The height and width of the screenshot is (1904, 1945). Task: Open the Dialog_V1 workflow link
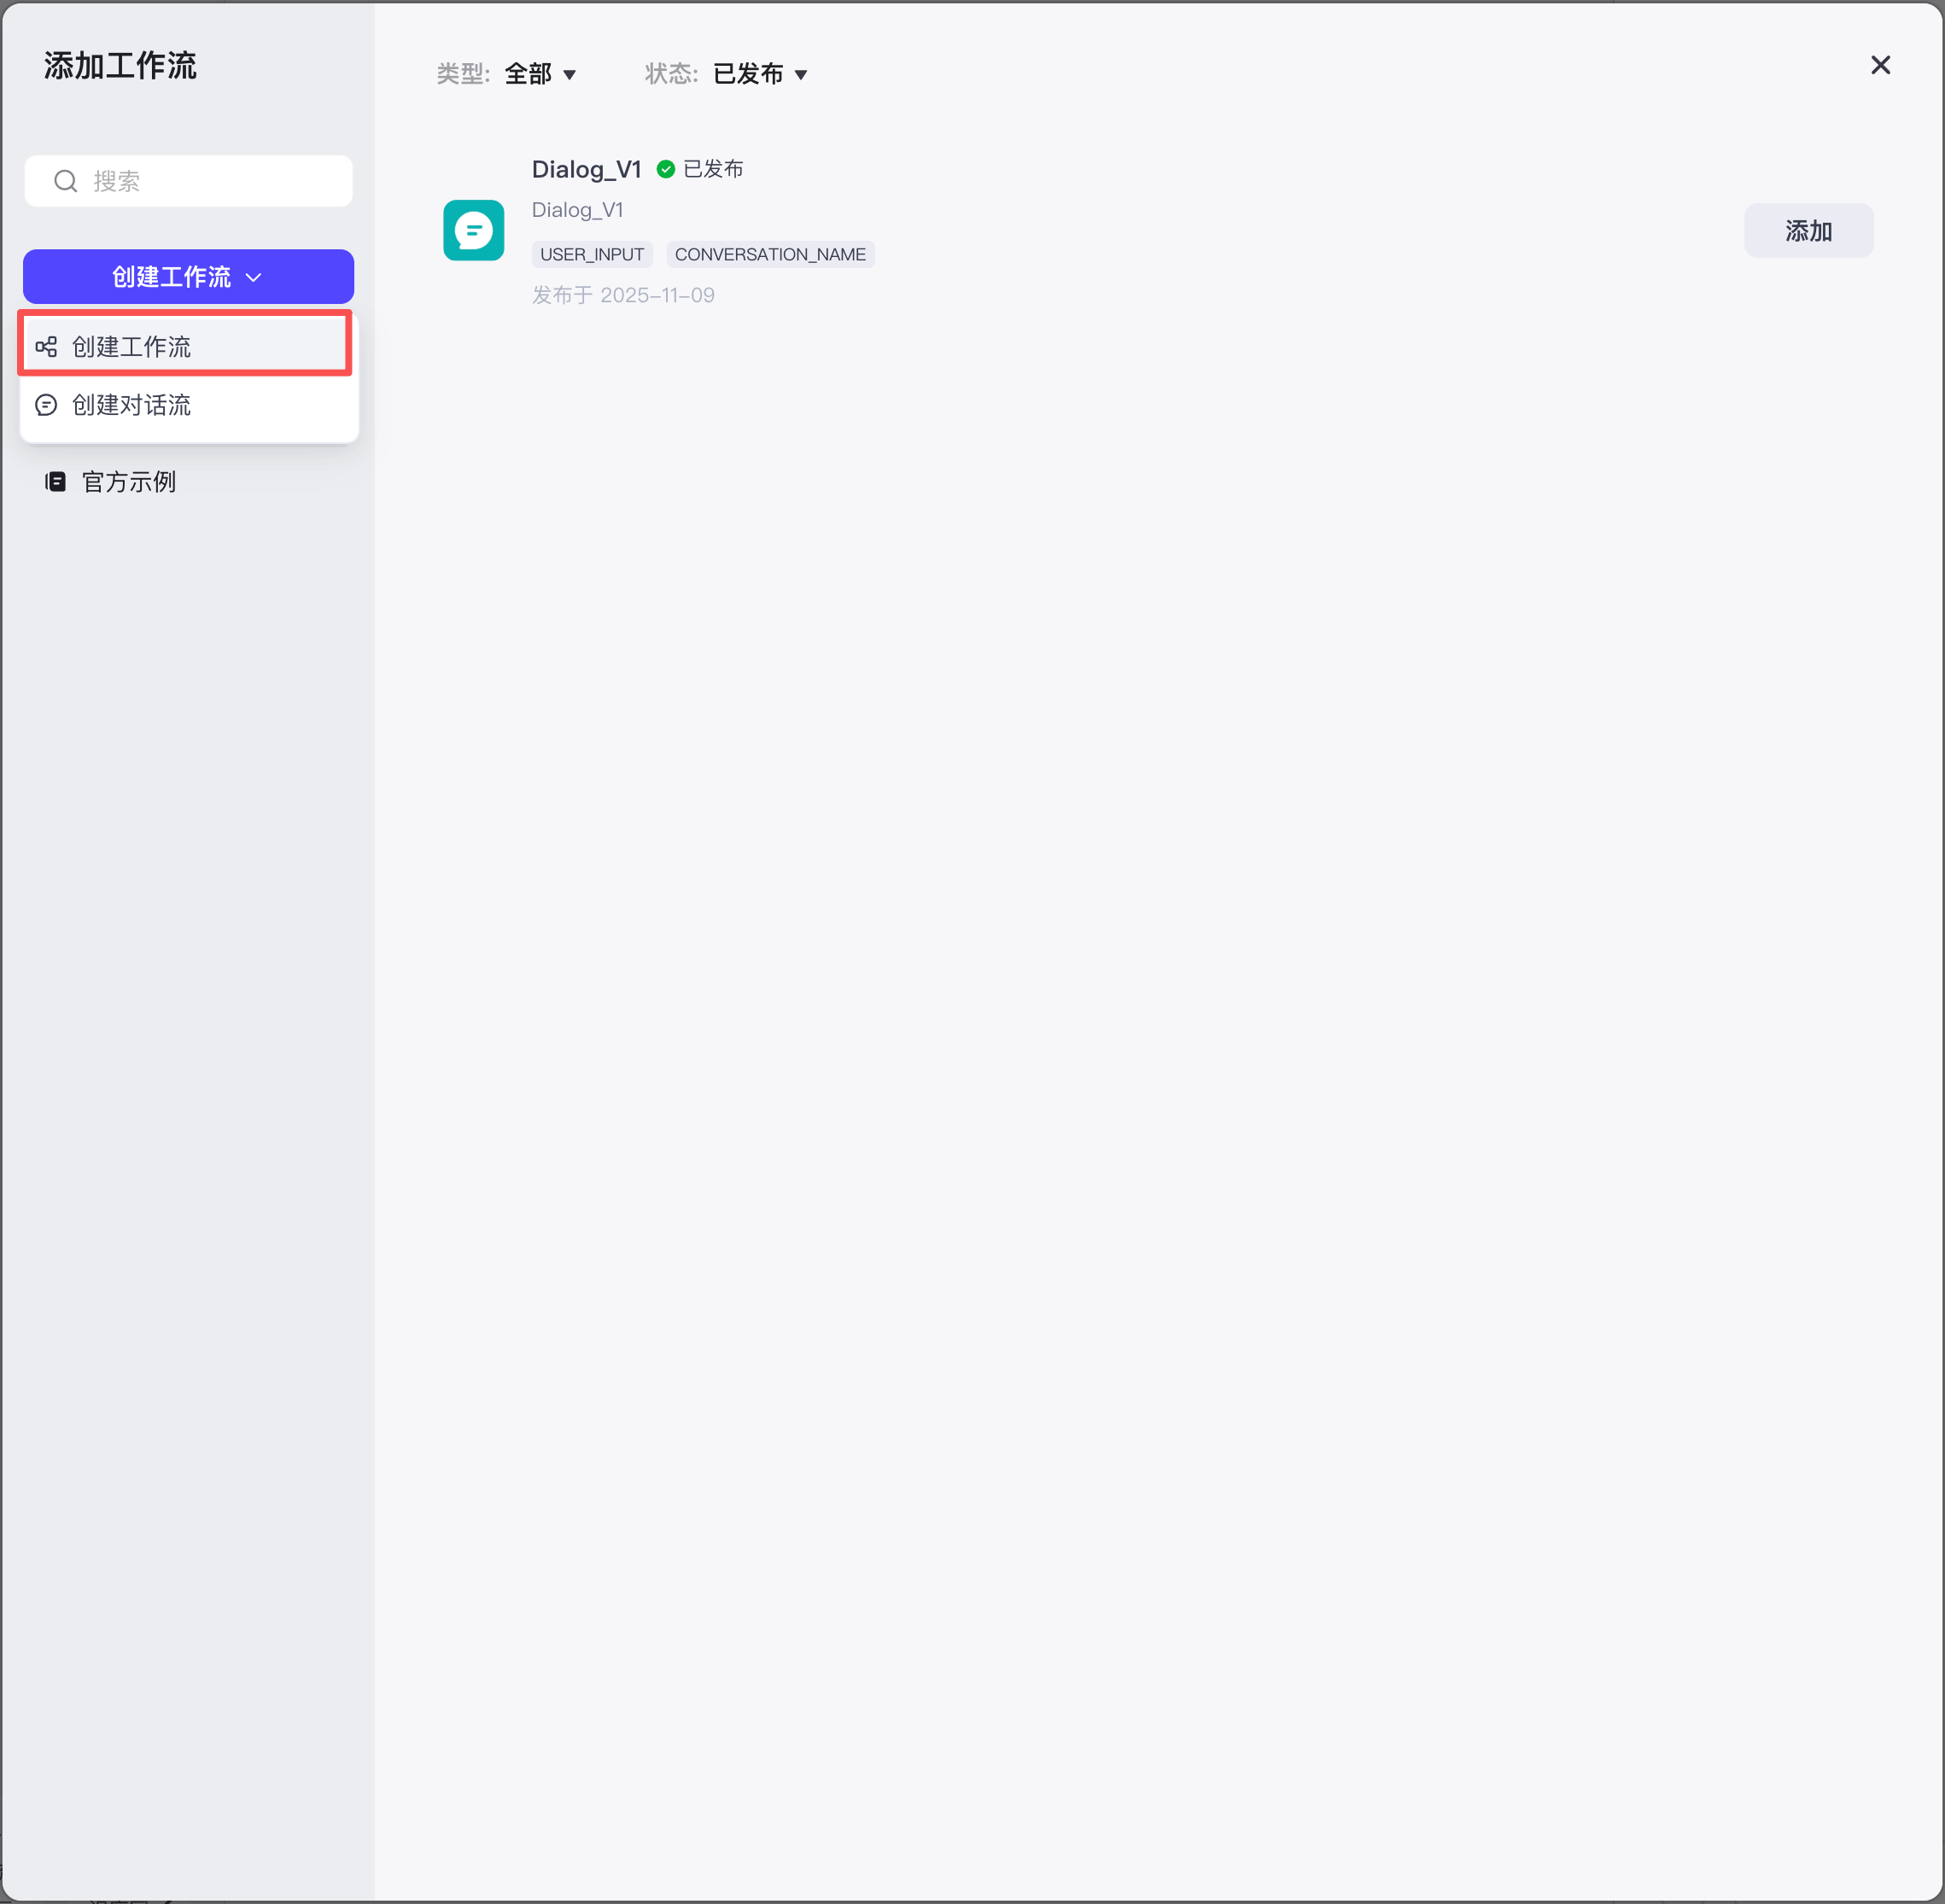coord(586,168)
